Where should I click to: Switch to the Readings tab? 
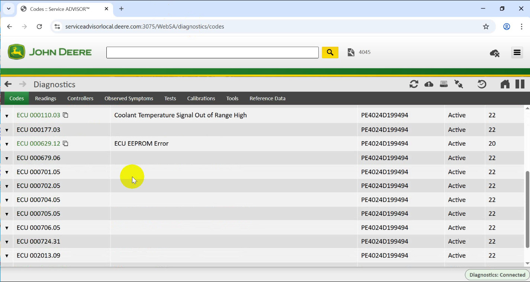click(x=46, y=98)
